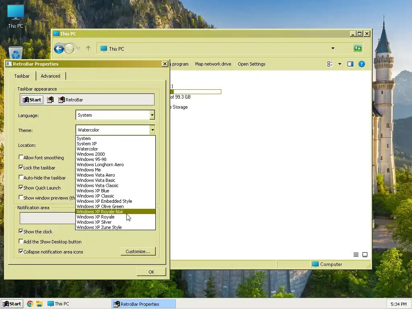Click the Customize... button
This screenshot has height=309, width=412.
tap(138, 251)
